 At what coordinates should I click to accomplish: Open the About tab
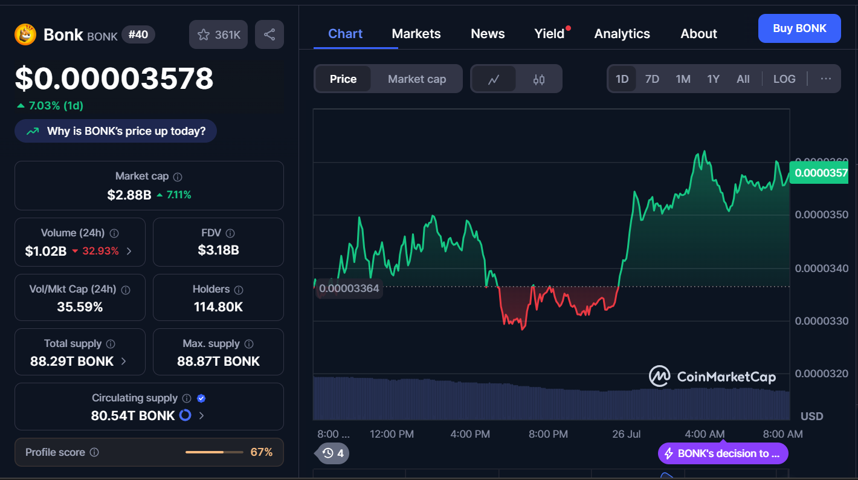click(x=698, y=34)
